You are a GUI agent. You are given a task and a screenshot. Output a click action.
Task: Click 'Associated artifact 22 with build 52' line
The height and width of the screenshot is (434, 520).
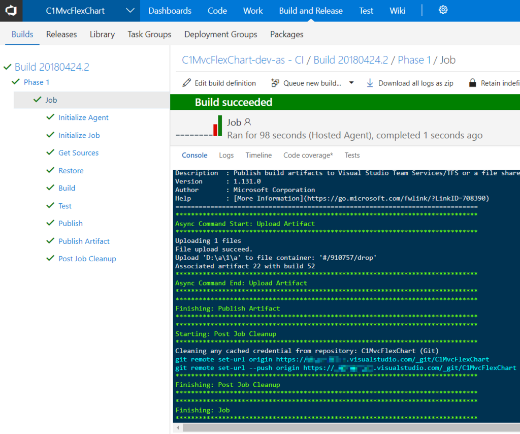pyautogui.click(x=245, y=266)
